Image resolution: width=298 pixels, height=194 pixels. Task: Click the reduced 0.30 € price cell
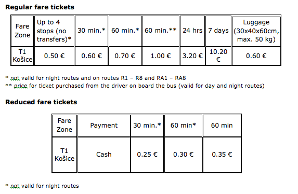tap(183, 155)
